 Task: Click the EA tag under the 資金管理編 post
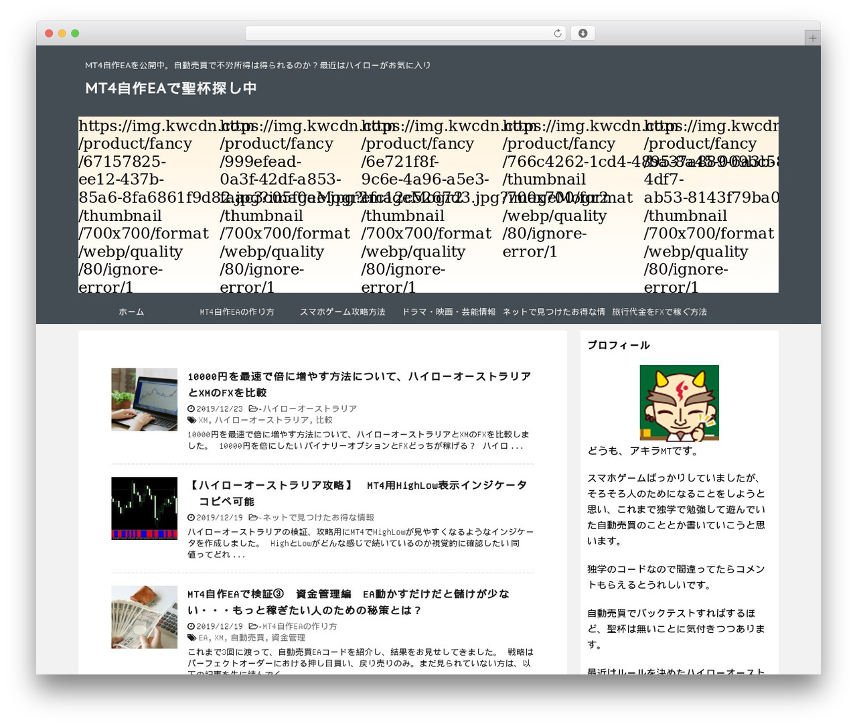pos(203,638)
